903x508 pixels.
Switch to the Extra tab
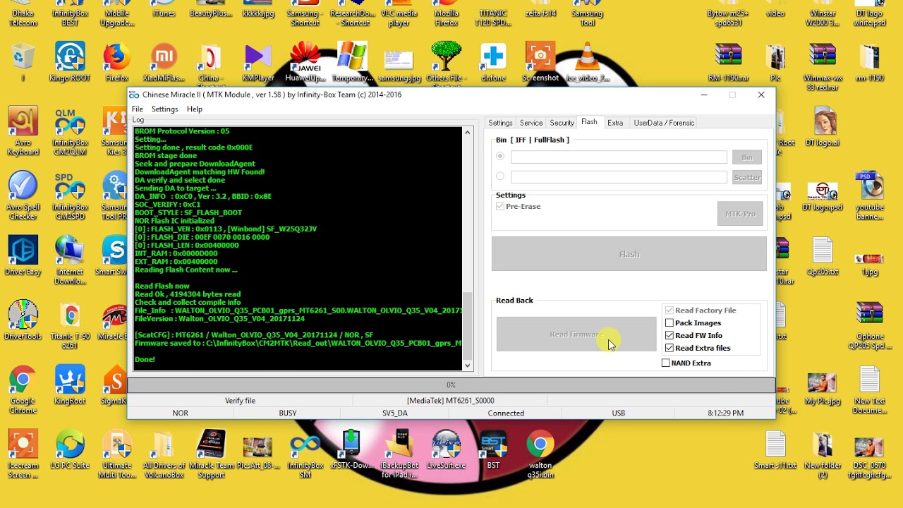coord(615,123)
